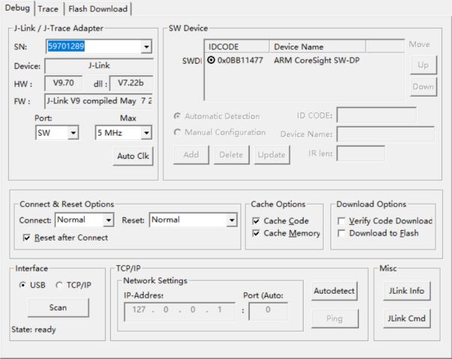Viewport: 452px width, 359px height.
Task: Enable Download to Flash checkbox
Action: pos(341,233)
